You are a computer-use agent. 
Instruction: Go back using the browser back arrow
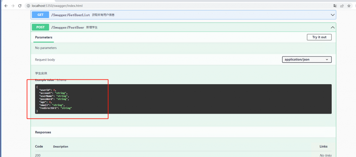point(6,6)
